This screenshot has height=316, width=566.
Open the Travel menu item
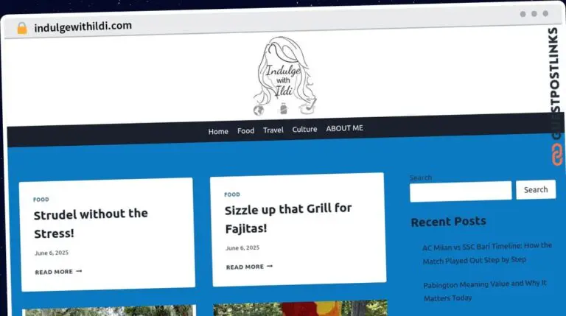(273, 130)
